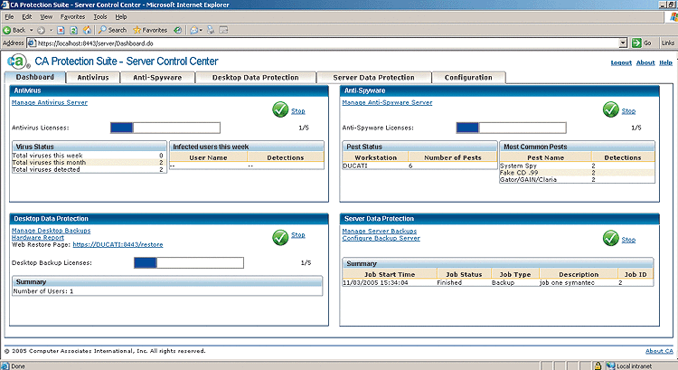
Task: Stop the Desktop Data Protection service
Action: [x=298, y=235]
